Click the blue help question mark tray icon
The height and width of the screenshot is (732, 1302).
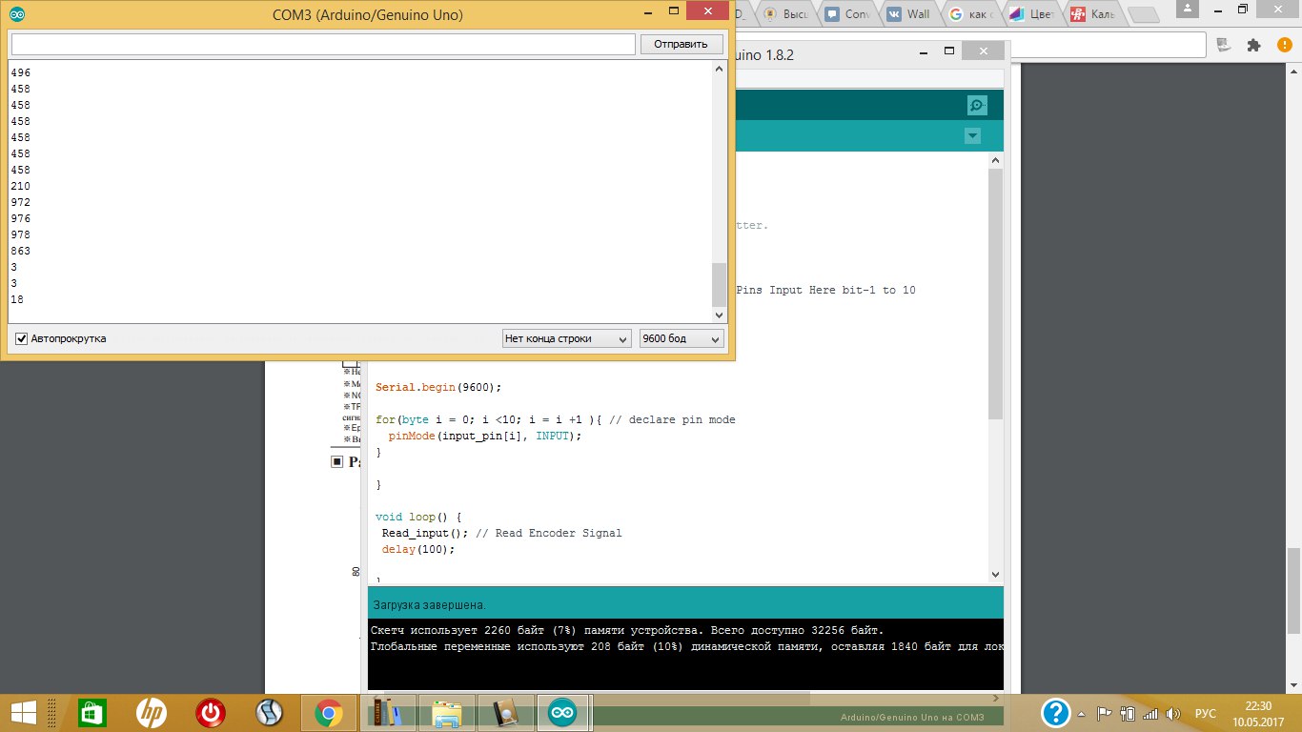1055,712
